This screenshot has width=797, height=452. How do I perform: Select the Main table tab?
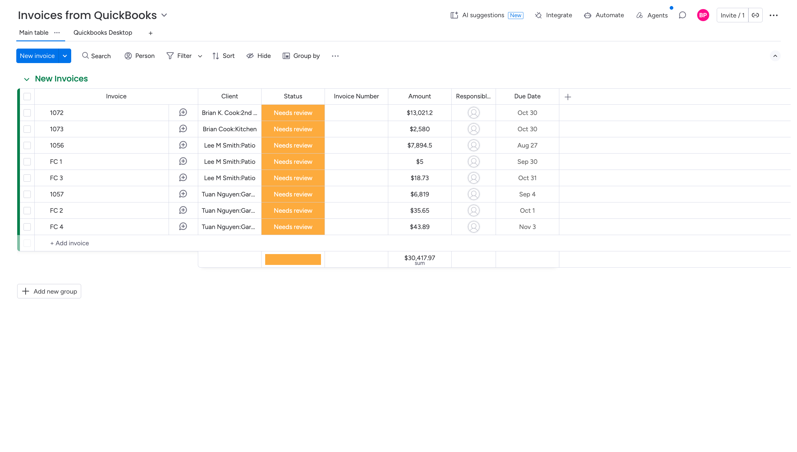coord(34,33)
